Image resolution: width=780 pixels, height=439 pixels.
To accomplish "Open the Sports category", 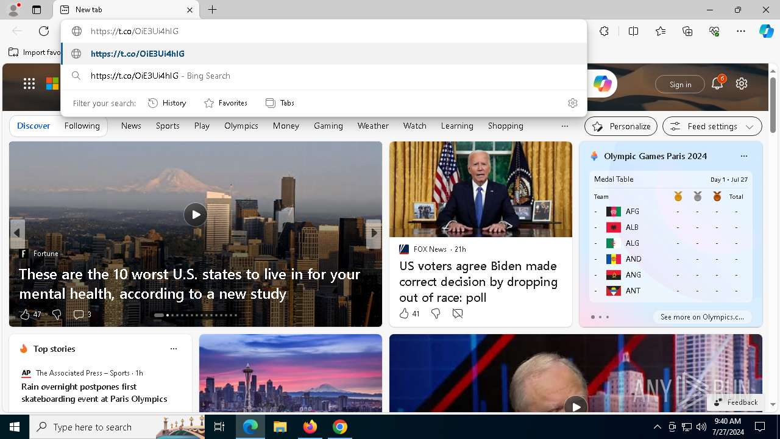I will pos(168,126).
